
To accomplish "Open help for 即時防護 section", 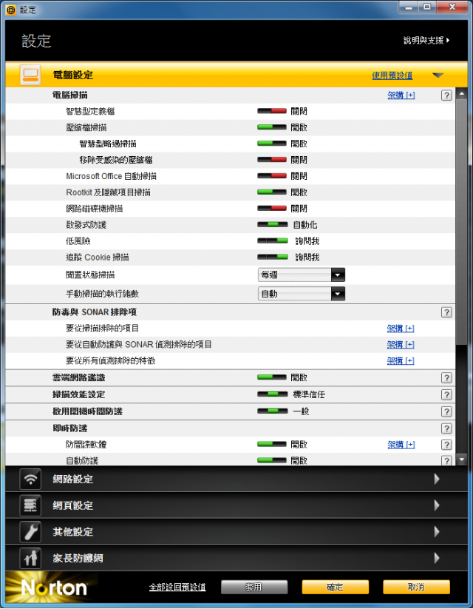I will coord(446,428).
